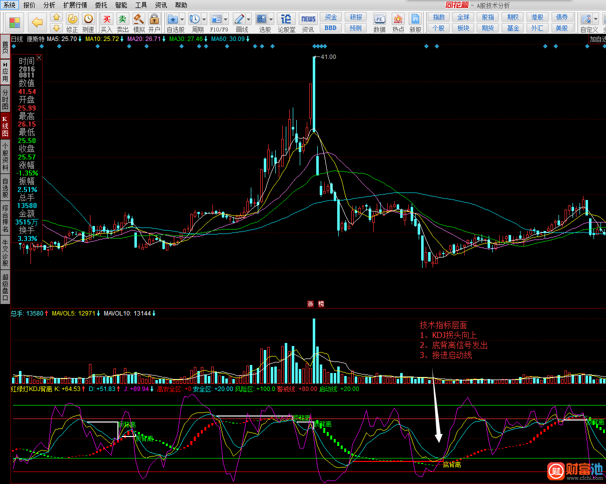Open the 分析 menu
The image size is (606, 484).
49,5
